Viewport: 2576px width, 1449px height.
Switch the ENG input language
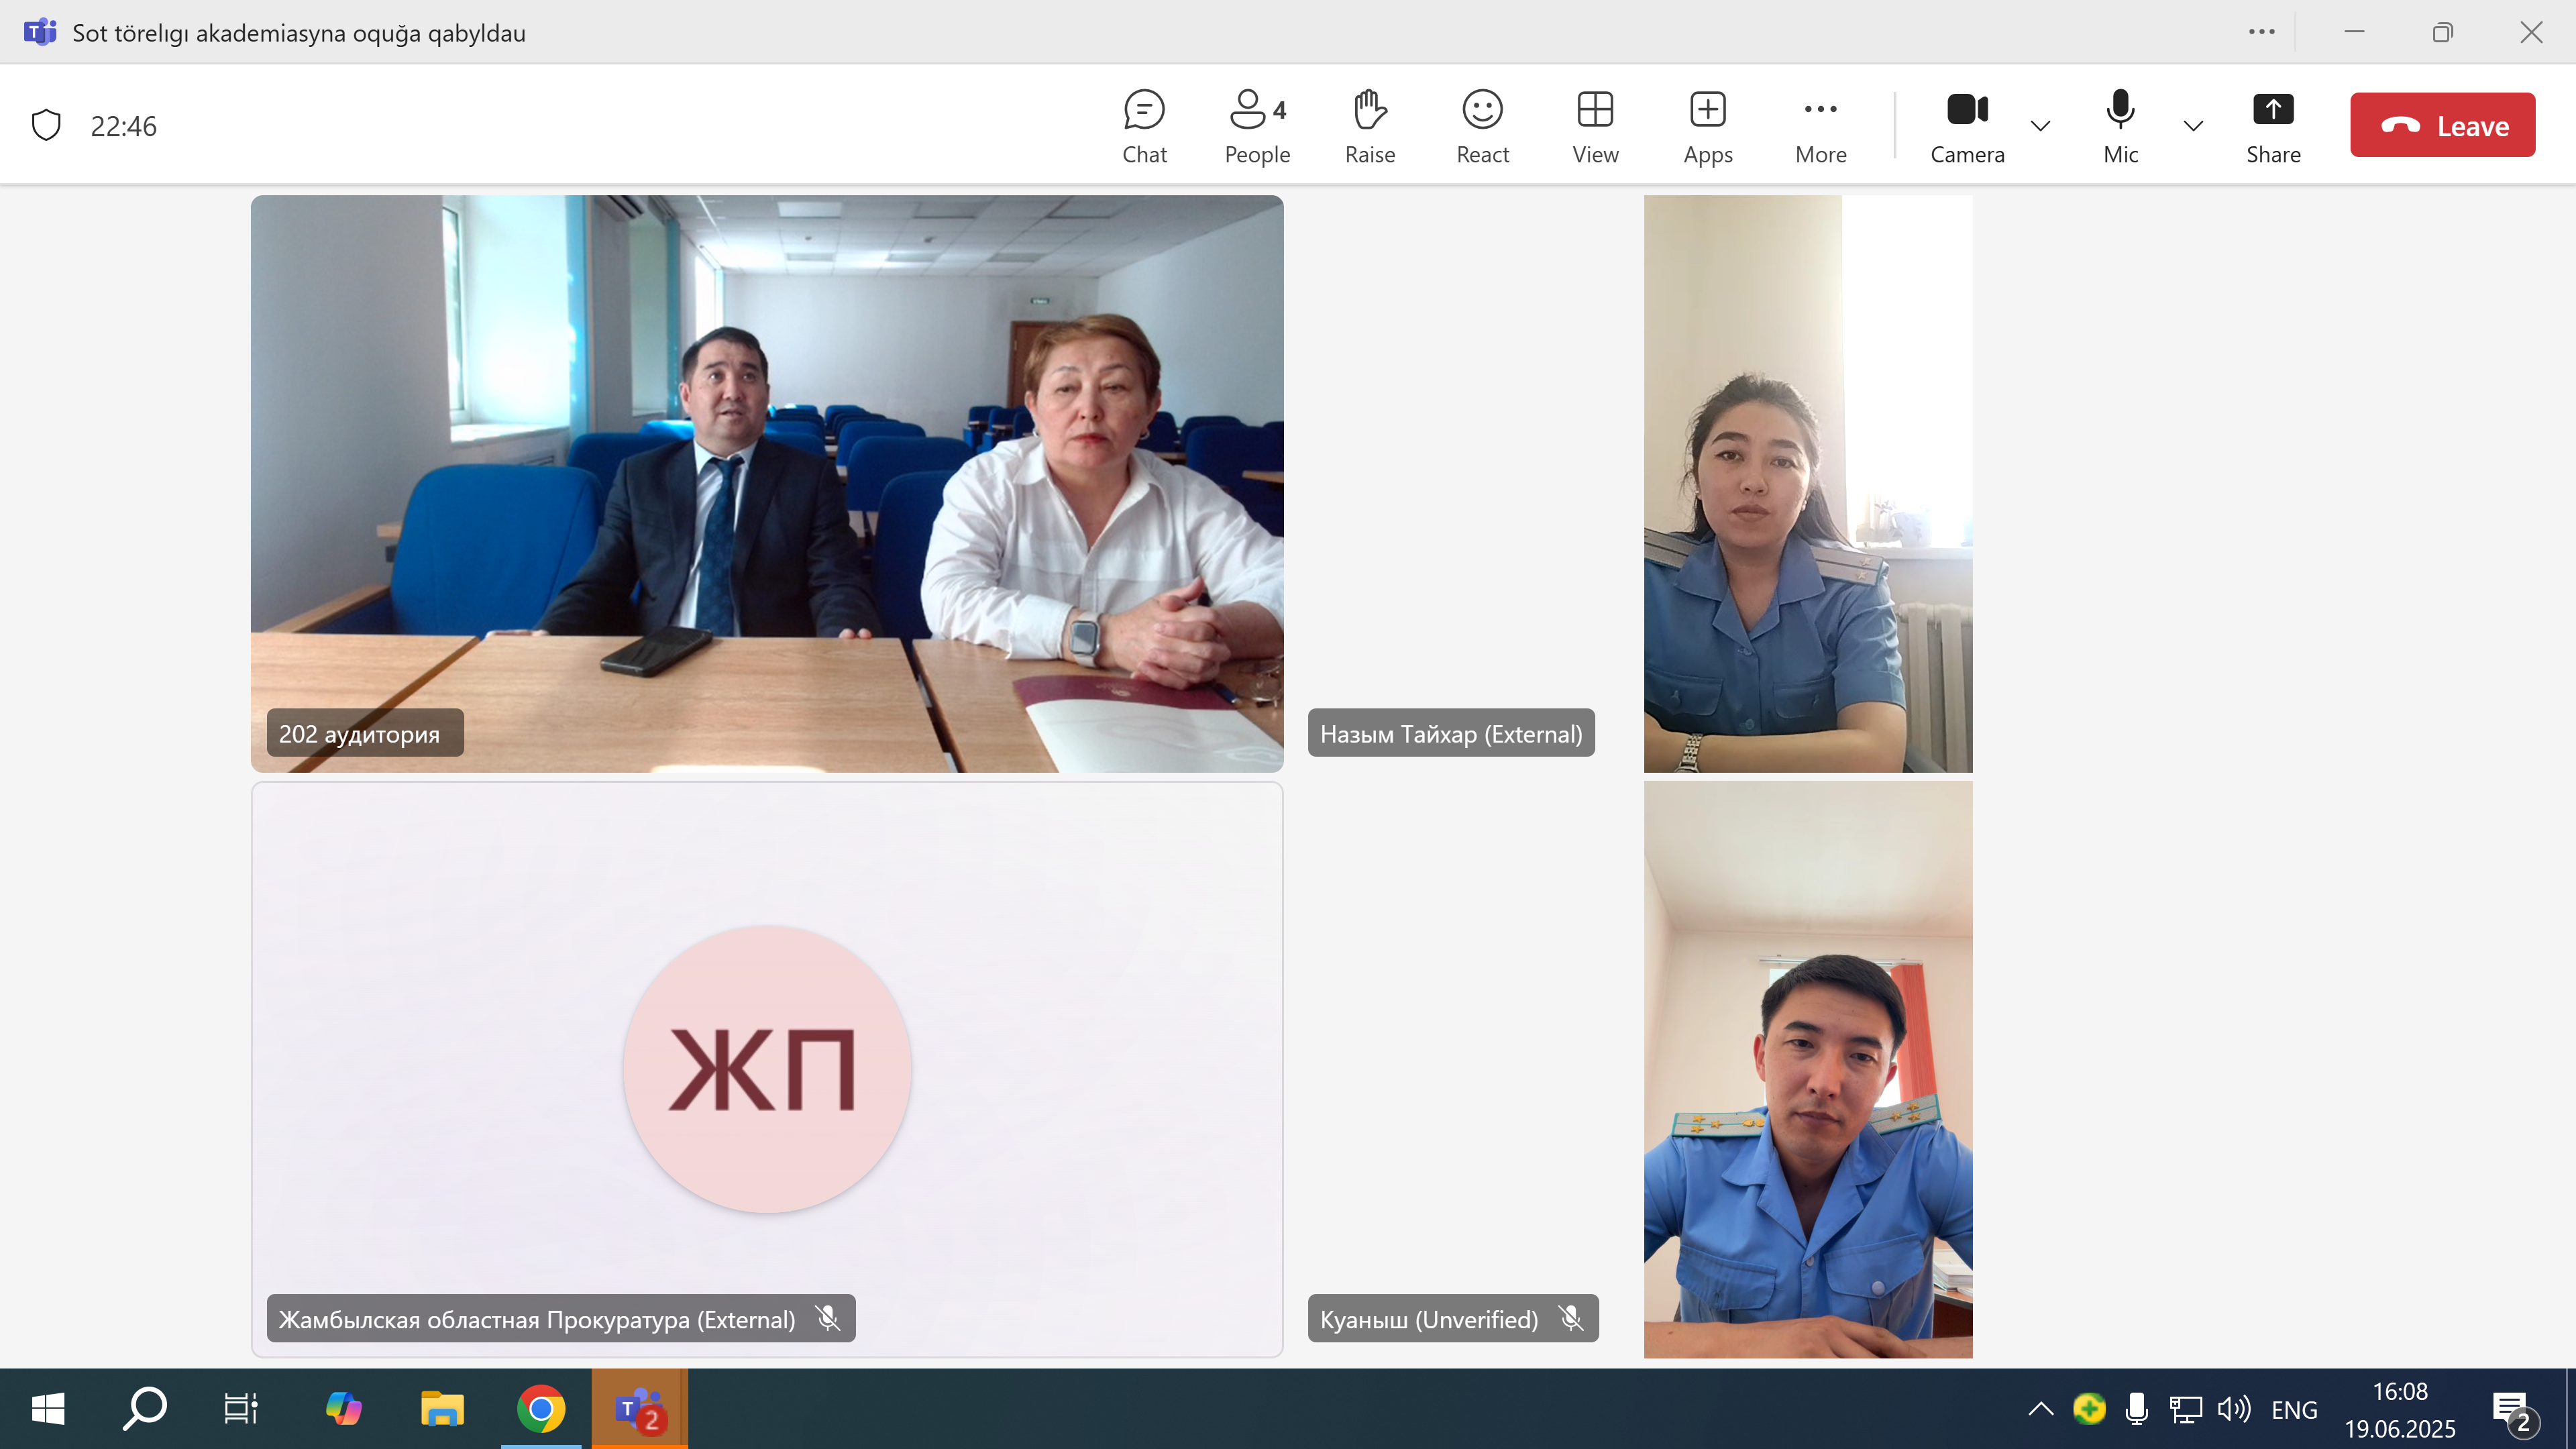point(2294,1410)
